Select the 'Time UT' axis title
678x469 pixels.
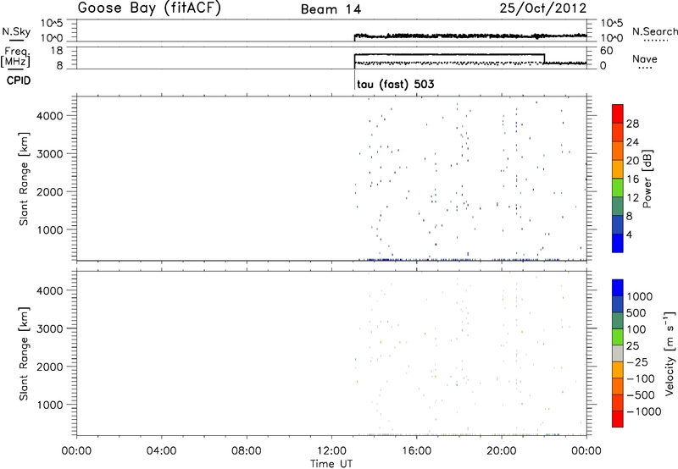tap(331, 464)
